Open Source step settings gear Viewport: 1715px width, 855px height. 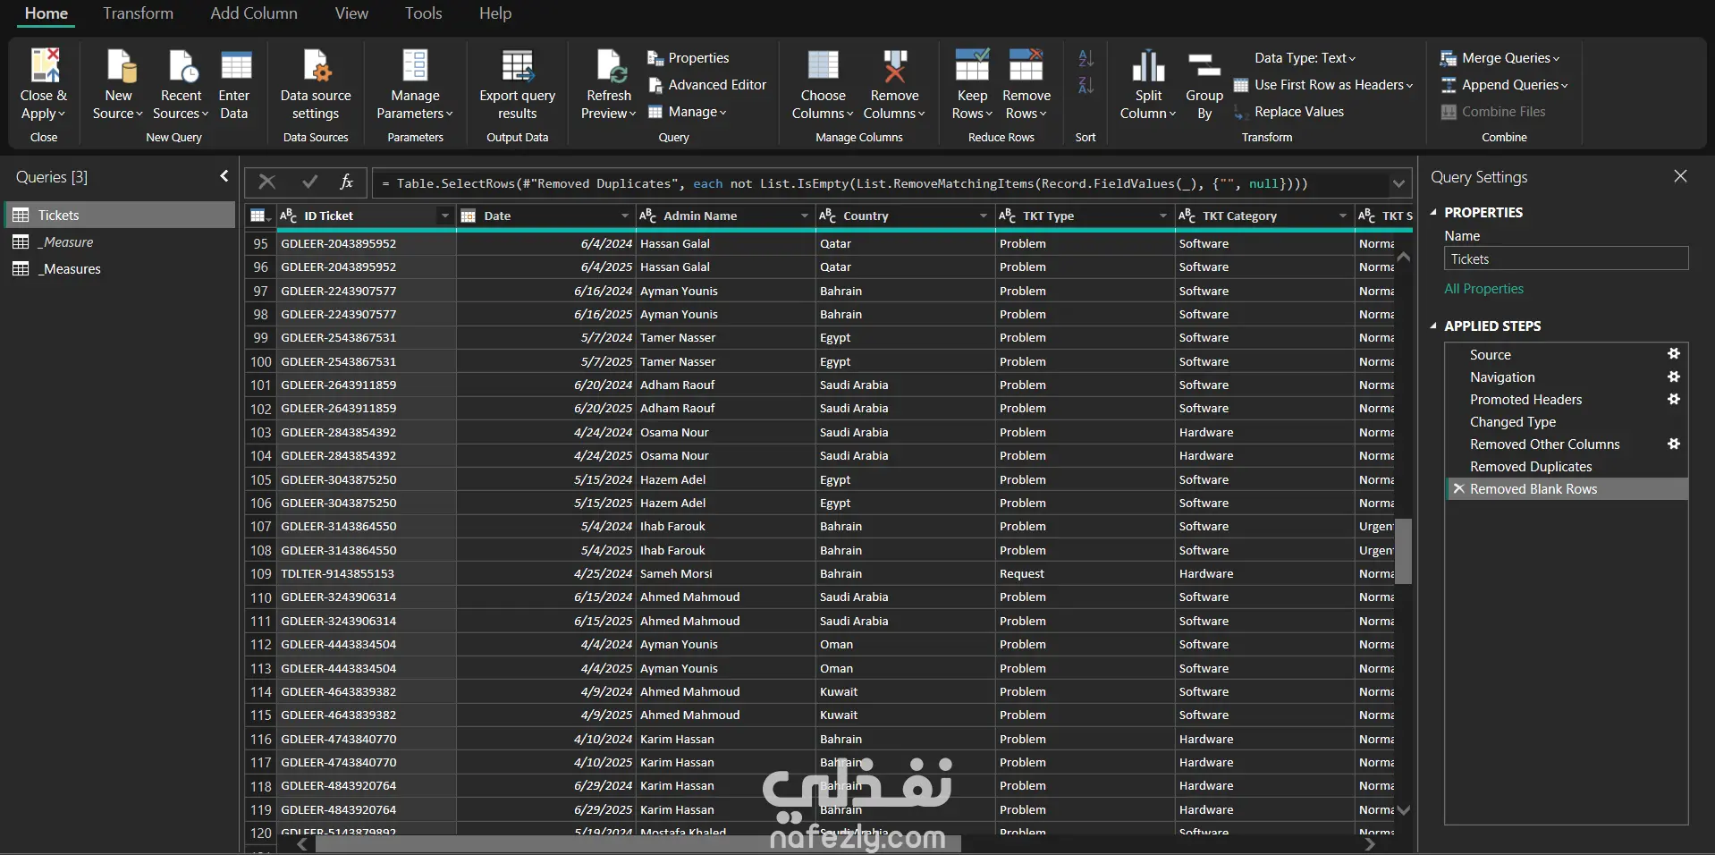(x=1674, y=354)
